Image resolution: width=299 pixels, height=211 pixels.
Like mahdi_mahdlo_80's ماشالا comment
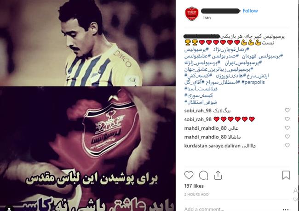point(287,137)
